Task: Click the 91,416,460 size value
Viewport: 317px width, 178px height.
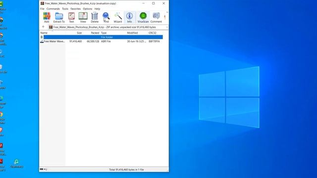Action: (x=76, y=42)
